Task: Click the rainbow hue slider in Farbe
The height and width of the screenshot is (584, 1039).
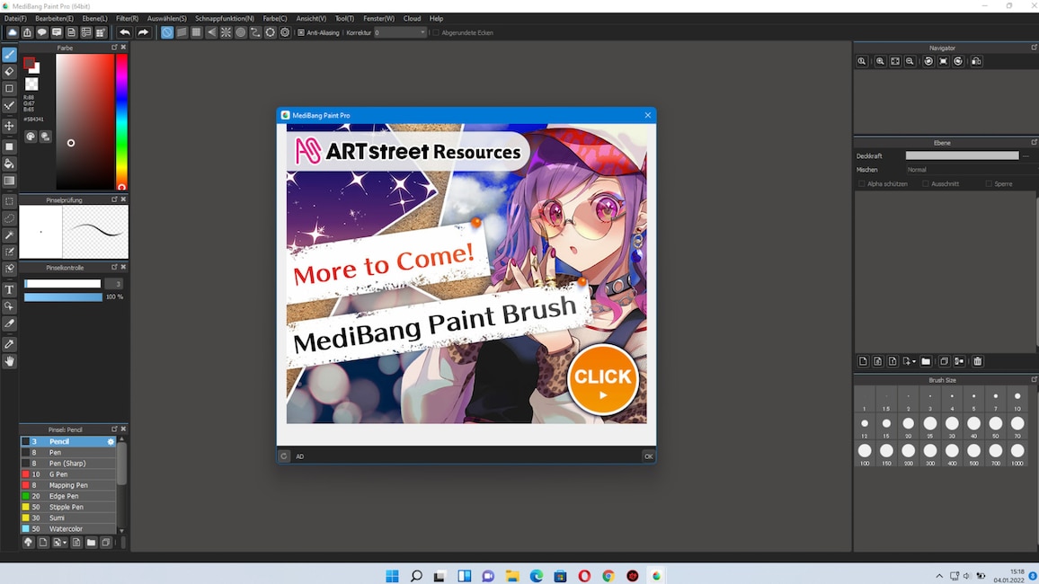Action: [122, 122]
